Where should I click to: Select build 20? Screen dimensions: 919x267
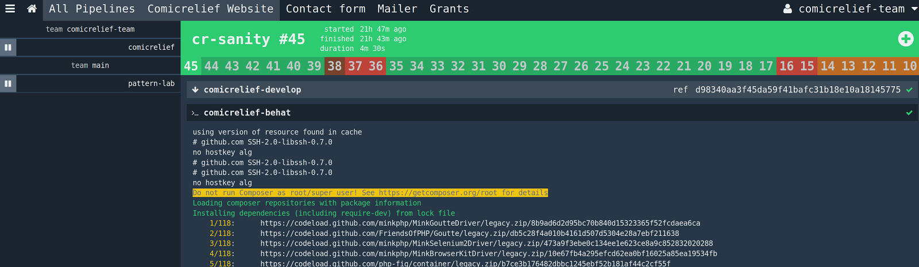pyautogui.click(x=705, y=66)
